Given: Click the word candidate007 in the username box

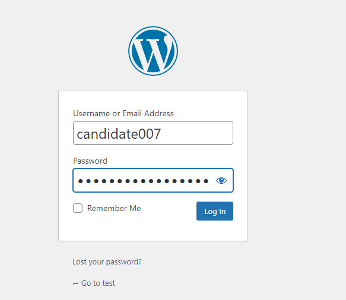Looking at the screenshot, I should (x=119, y=134).
